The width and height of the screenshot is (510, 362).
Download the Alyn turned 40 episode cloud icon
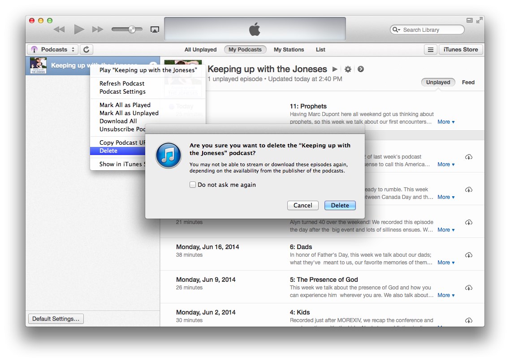pos(468,223)
